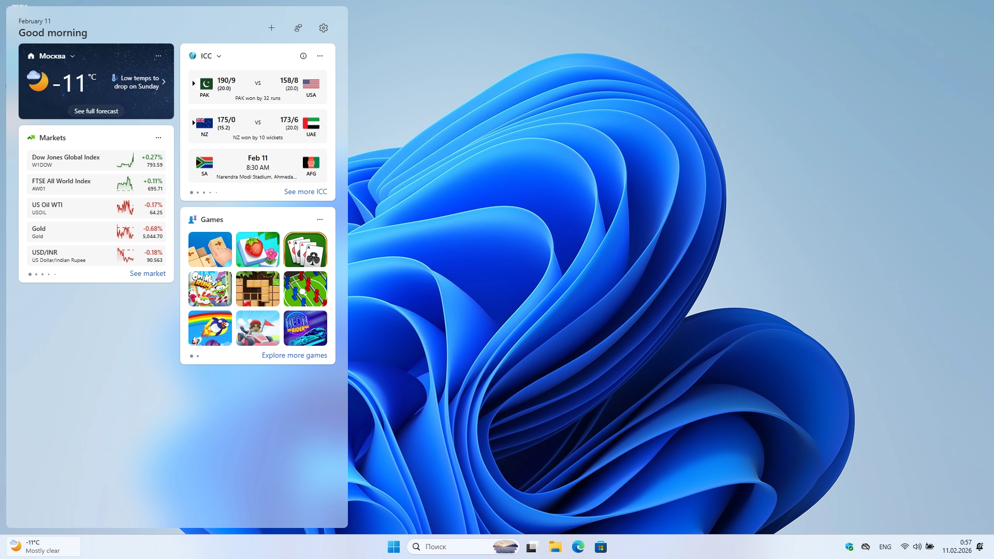Expand the Москва location dropdown
Image resolution: width=994 pixels, height=559 pixels.
(72, 56)
